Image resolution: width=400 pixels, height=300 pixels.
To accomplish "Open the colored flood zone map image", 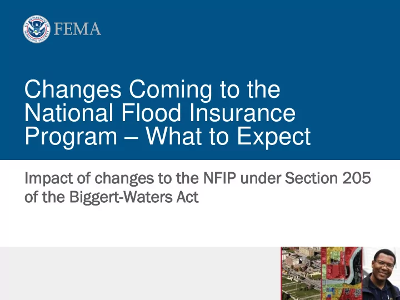I will pos(342,273).
